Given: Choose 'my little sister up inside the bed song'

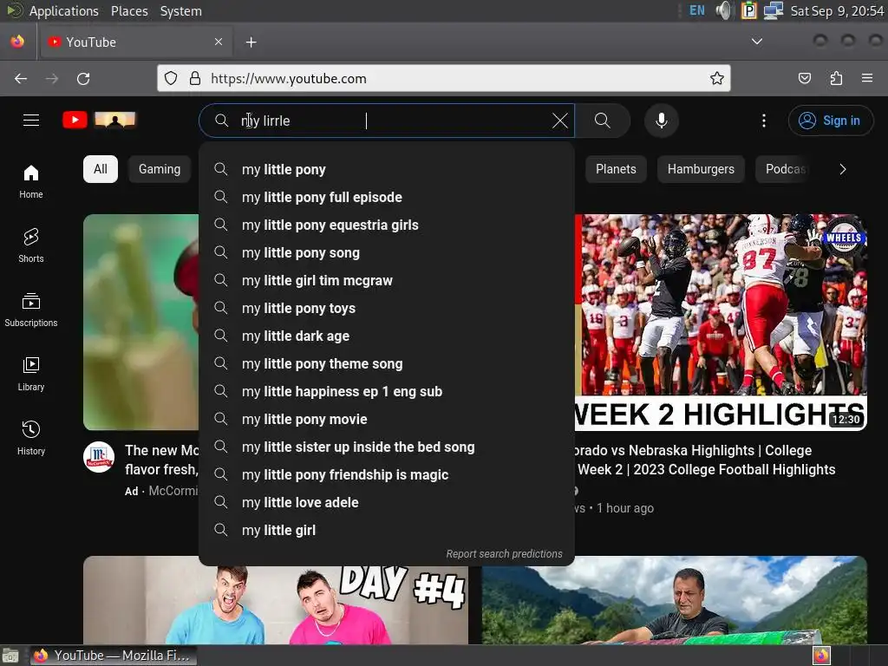Looking at the screenshot, I should (x=387, y=447).
